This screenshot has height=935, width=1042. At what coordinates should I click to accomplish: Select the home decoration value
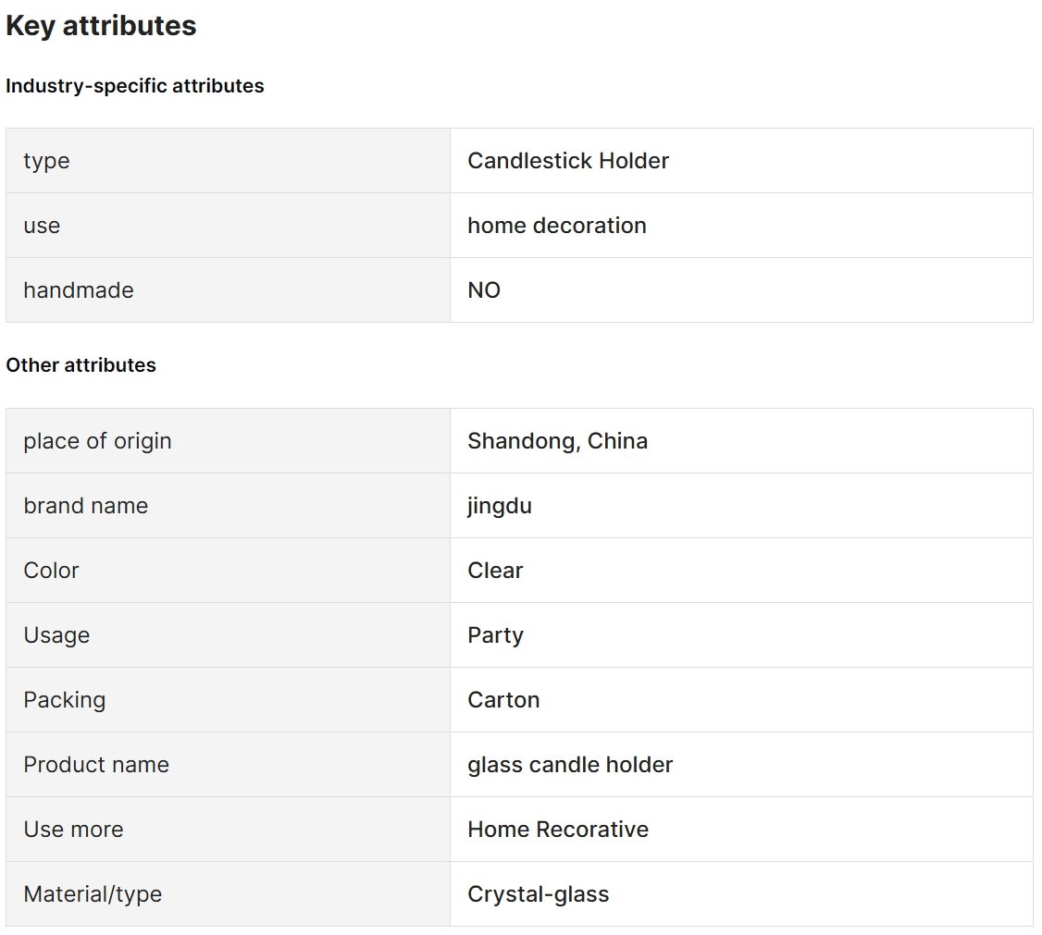click(x=557, y=225)
